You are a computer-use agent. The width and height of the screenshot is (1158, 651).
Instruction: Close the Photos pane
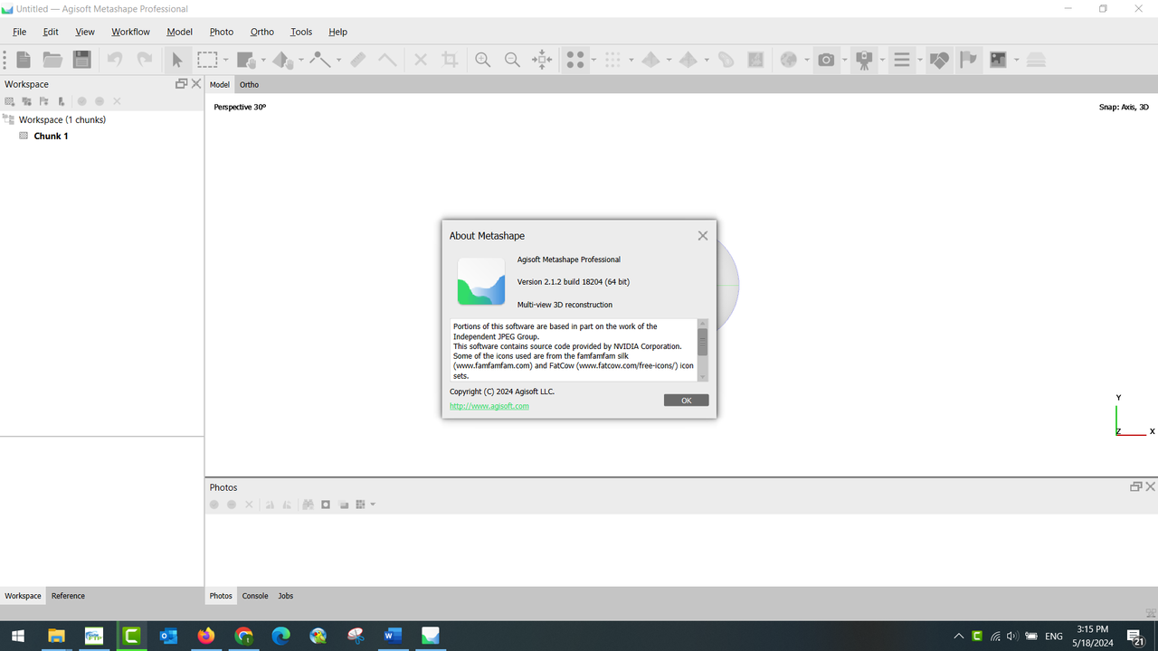coord(1151,486)
